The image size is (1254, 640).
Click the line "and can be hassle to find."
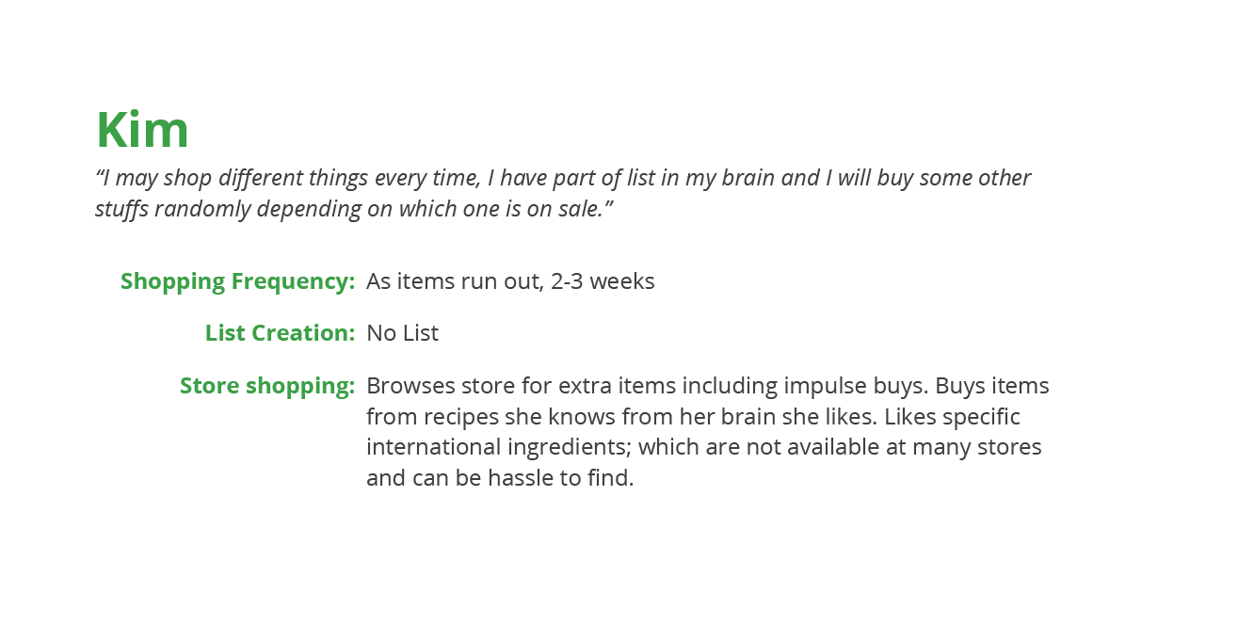pos(500,478)
